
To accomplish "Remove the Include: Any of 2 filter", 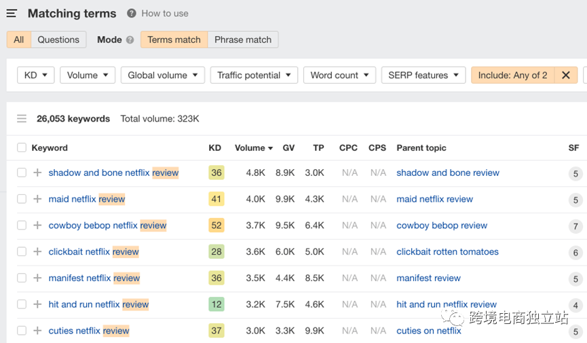I will pyautogui.click(x=566, y=75).
